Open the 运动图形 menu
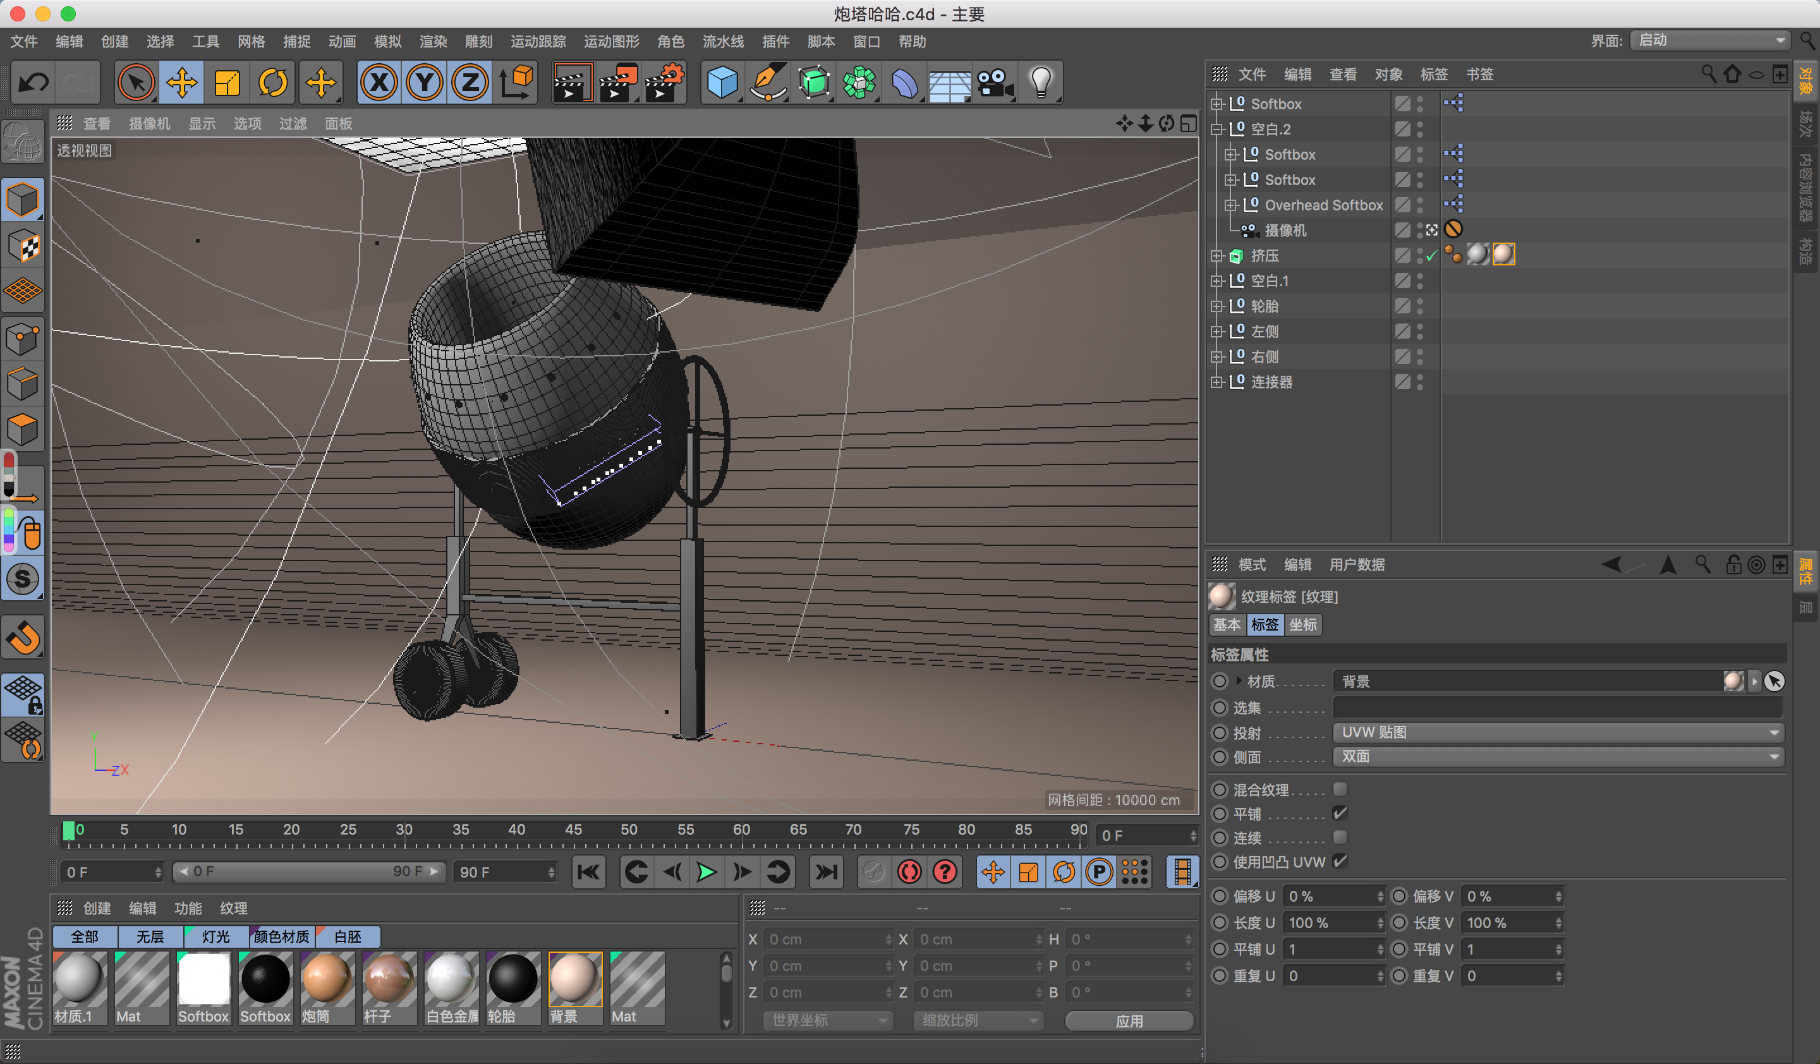 point(611,42)
